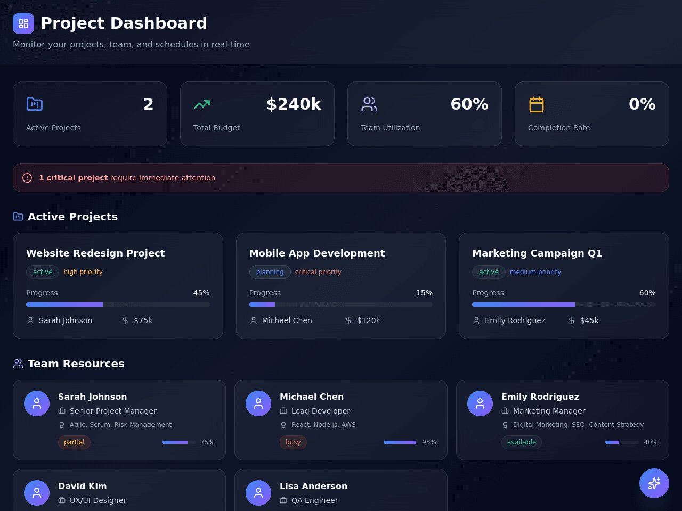Select the David Kim team member name
The height and width of the screenshot is (511, 682).
click(83, 486)
